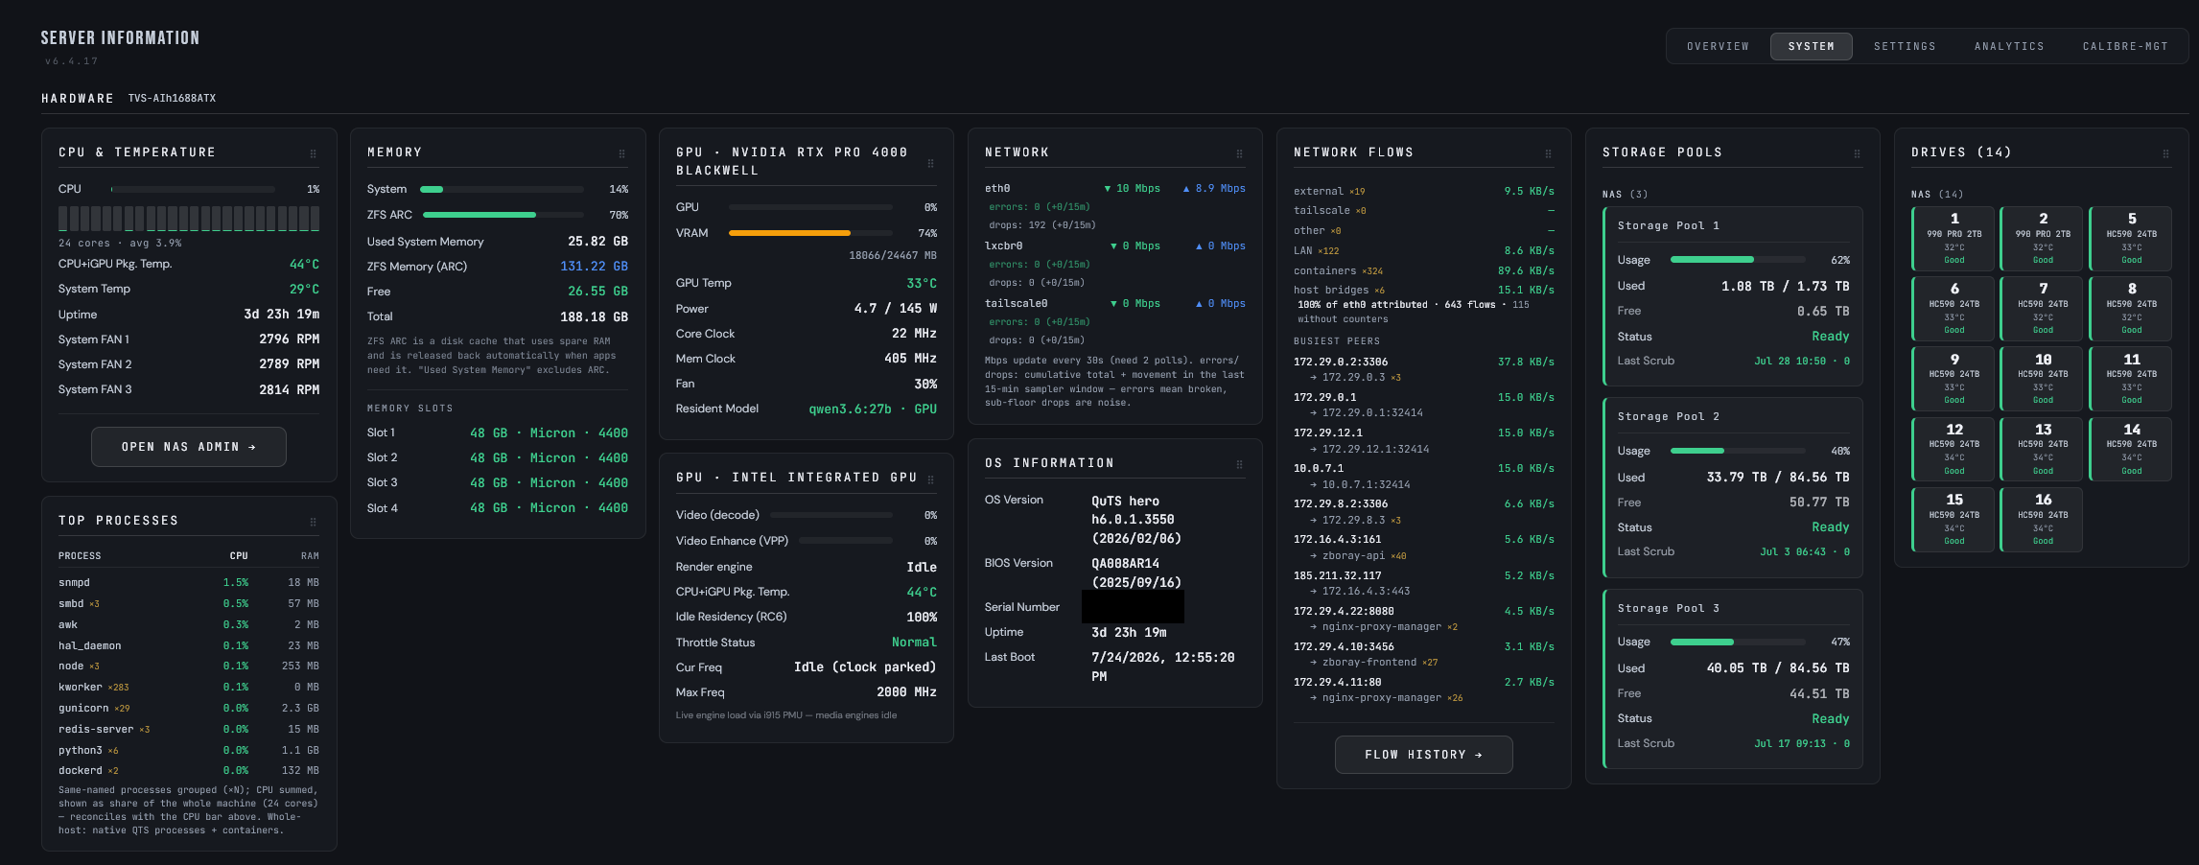The height and width of the screenshot is (865, 2199).
Task: Click the Network Flows panel grip icon
Action: click(1548, 154)
